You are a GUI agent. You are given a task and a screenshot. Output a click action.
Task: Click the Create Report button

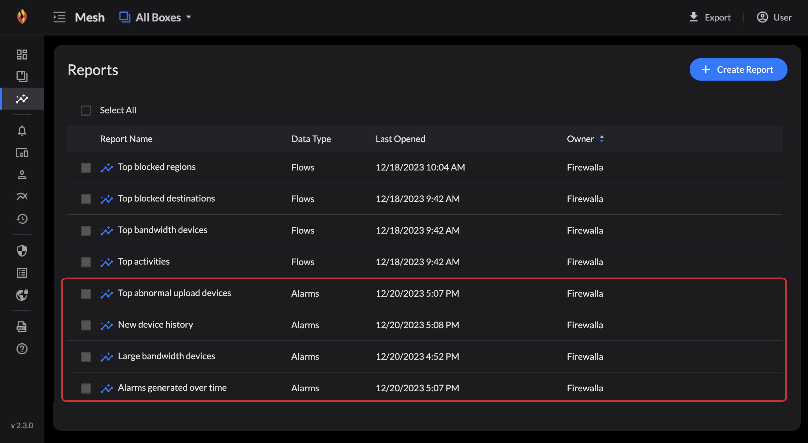[x=738, y=69]
